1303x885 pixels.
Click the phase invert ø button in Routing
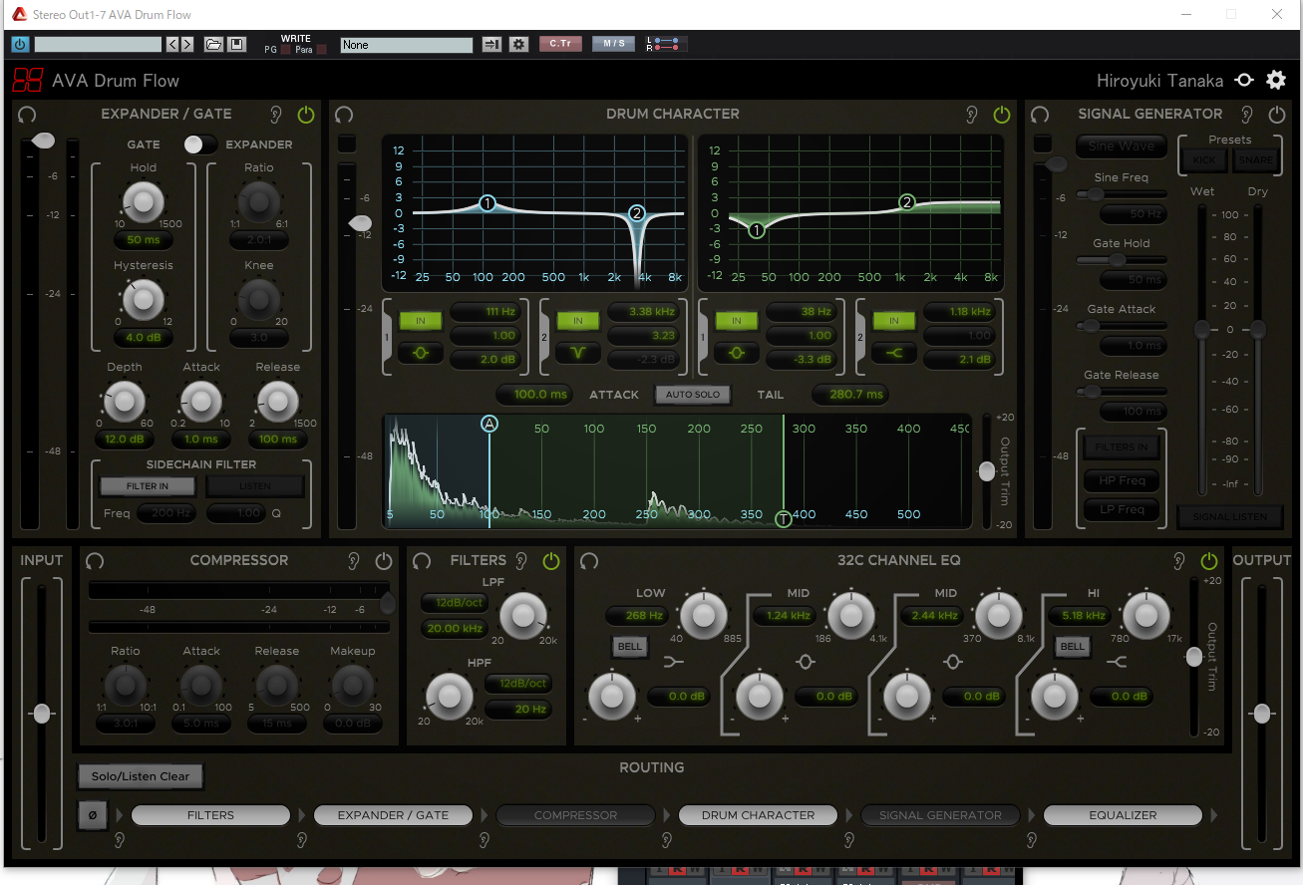[93, 815]
